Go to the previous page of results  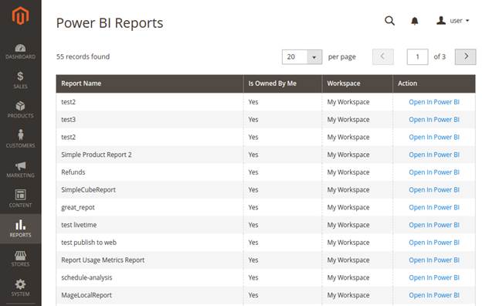click(382, 56)
